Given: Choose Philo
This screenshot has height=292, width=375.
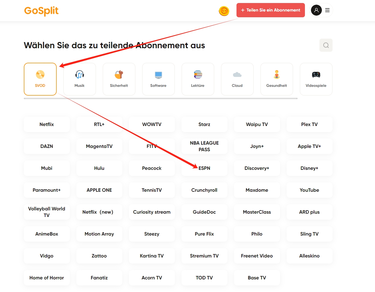Looking at the screenshot, I should (x=257, y=234).
